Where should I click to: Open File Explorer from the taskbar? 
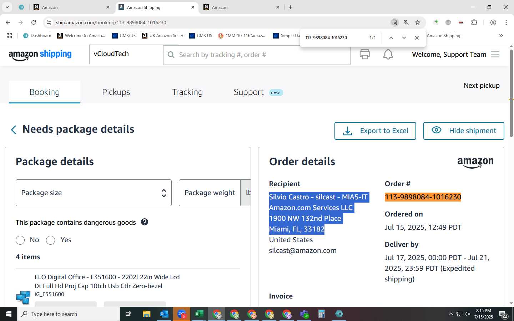[x=147, y=314]
